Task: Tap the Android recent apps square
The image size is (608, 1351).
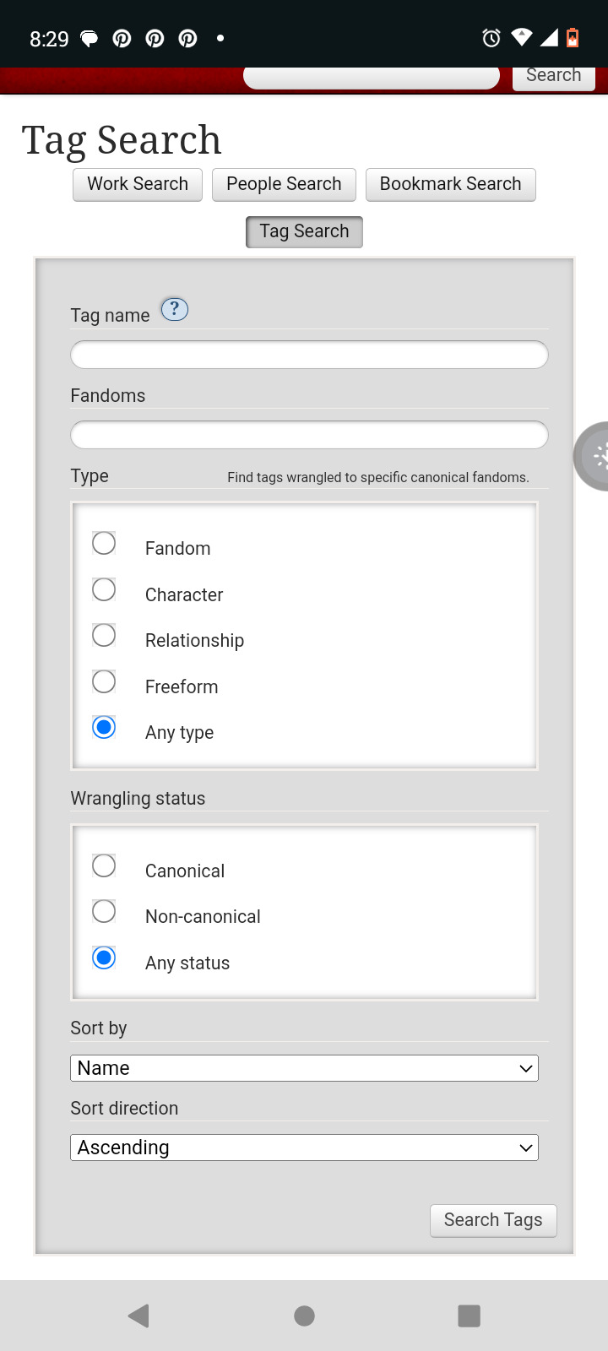Action: point(469,1316)
